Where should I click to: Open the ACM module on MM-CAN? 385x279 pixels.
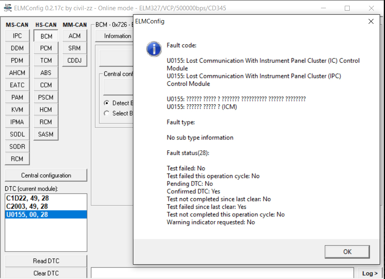[x=75, y=36]
